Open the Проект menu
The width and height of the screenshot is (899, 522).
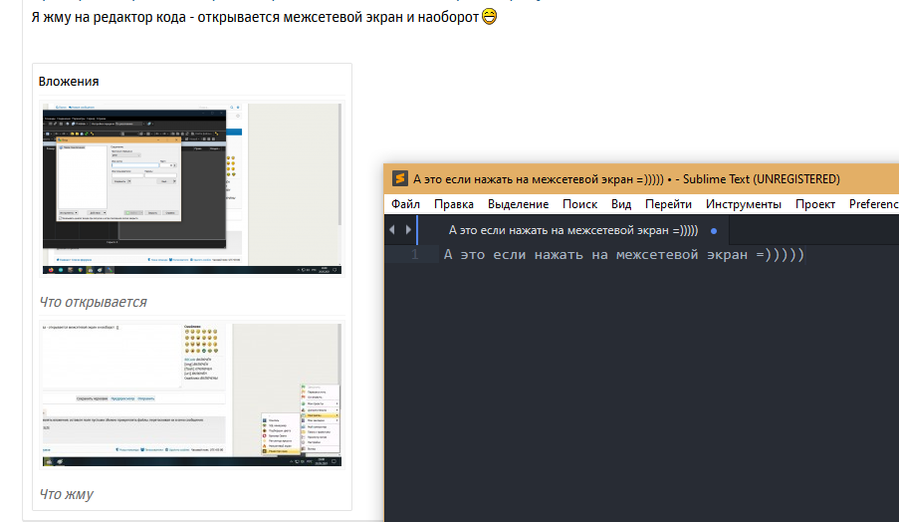pos(815,204)
